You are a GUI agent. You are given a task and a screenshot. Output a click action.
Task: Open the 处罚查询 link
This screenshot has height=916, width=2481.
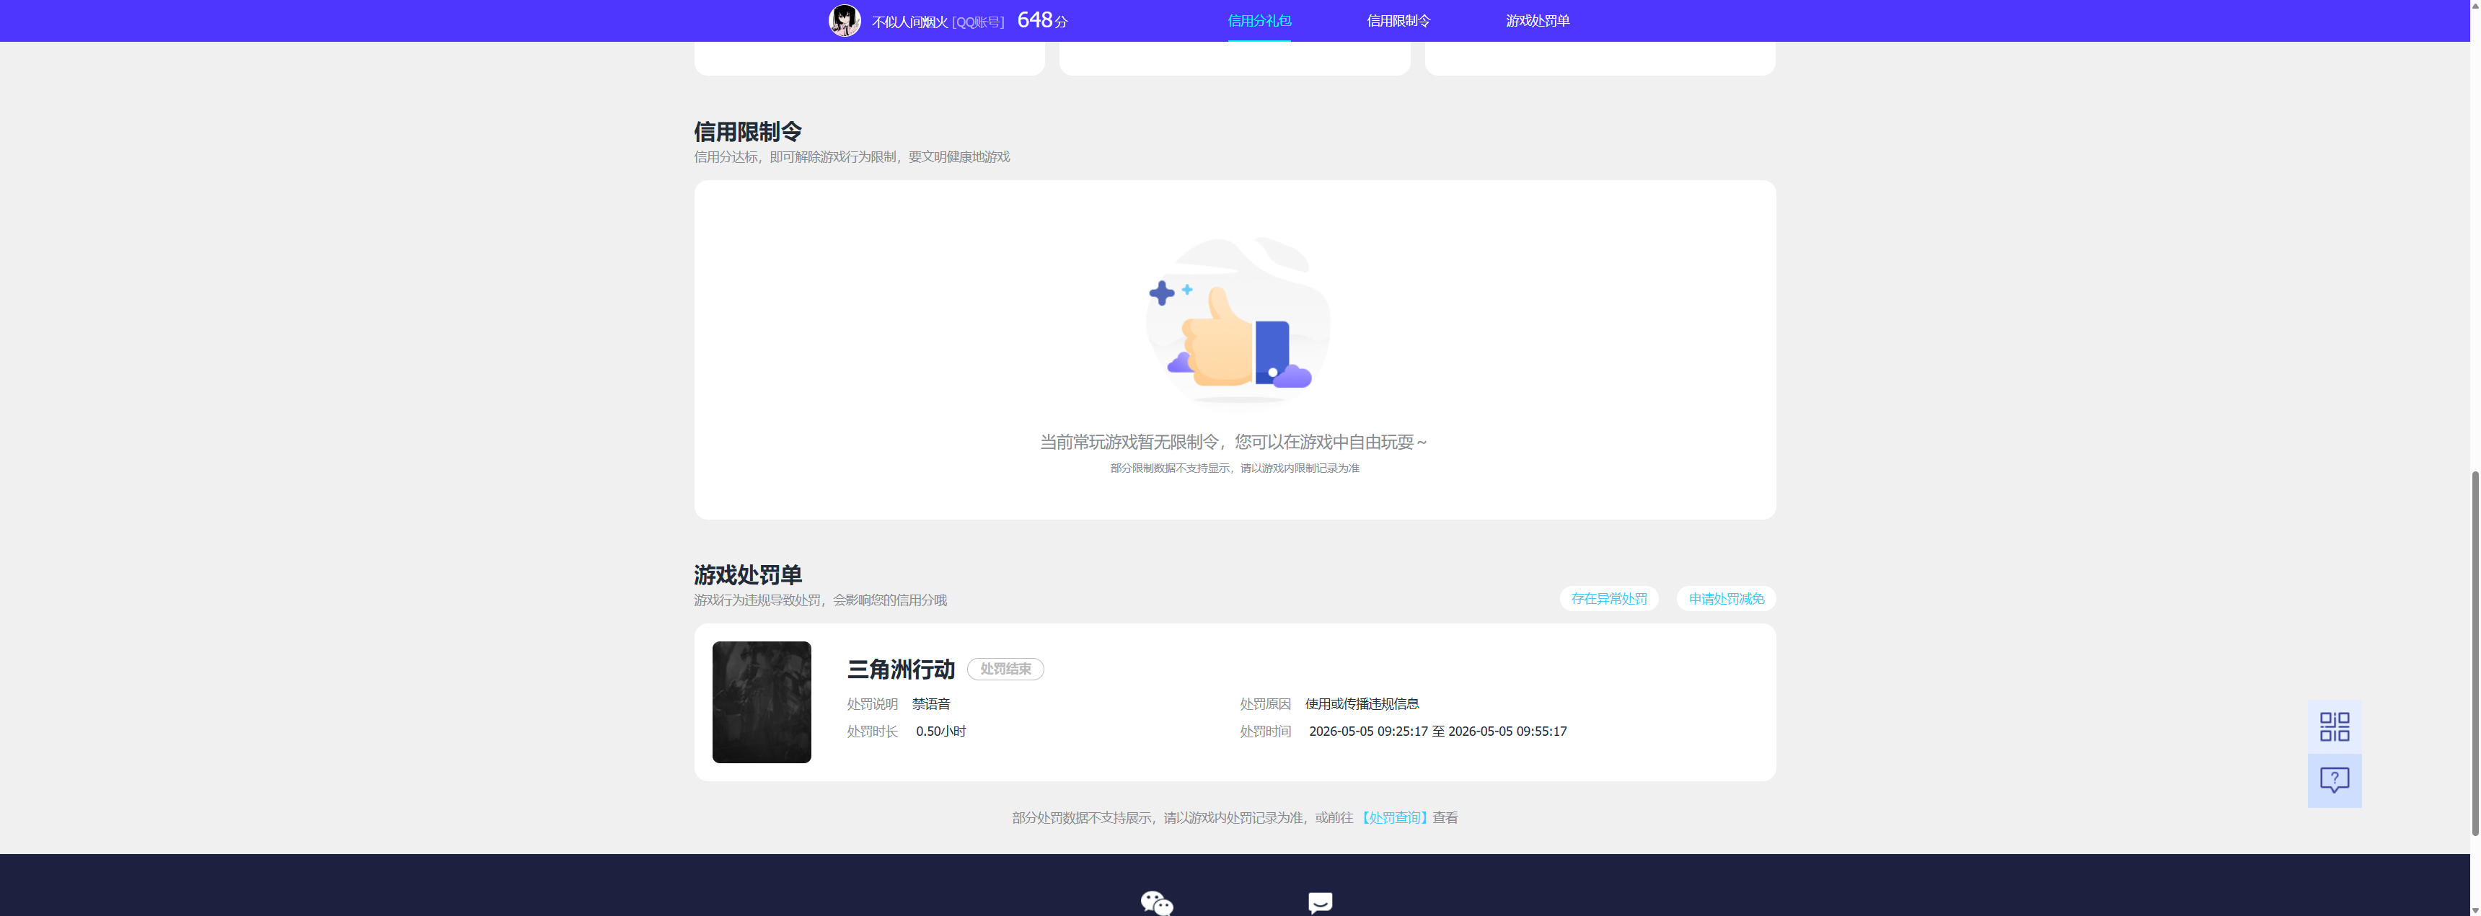tap(1393, 817)
